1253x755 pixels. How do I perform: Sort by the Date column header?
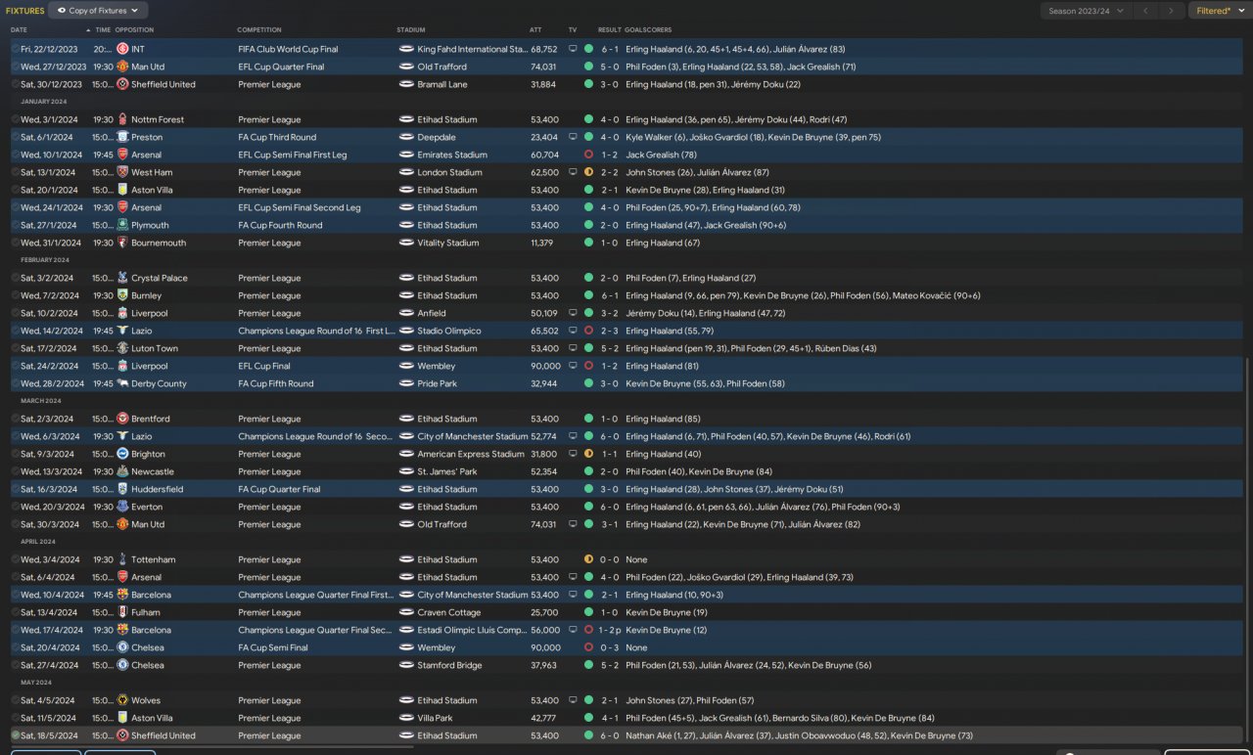19,30
